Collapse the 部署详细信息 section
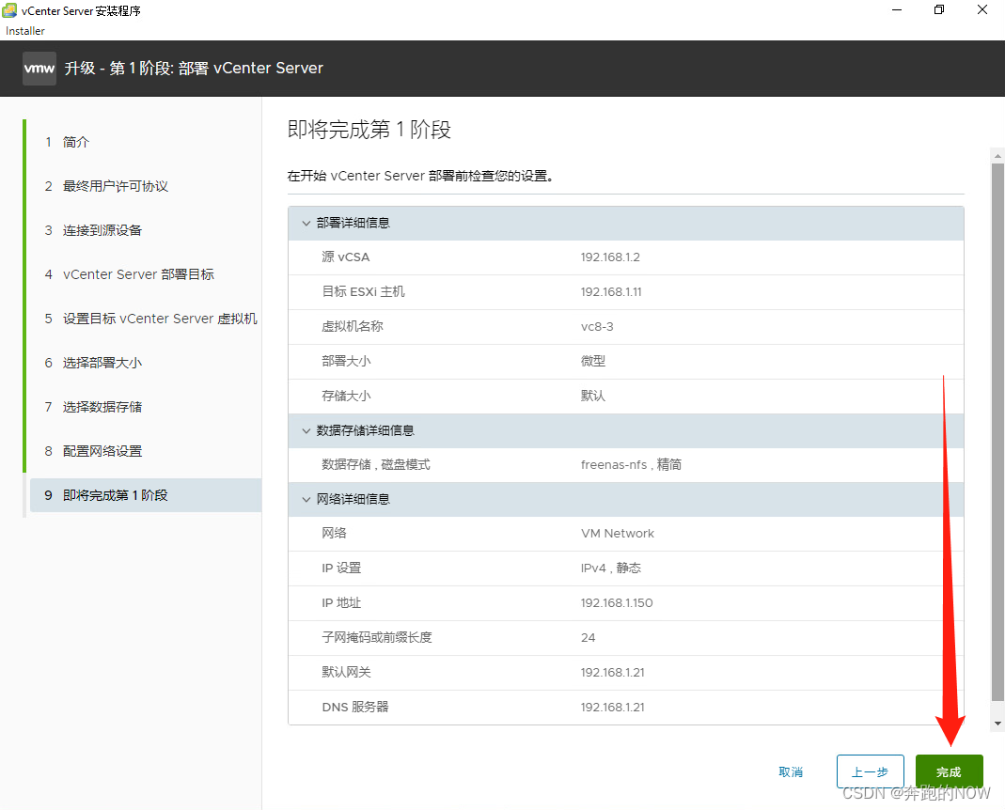This screenshot has width=1005, height=810. click(306, 223)
